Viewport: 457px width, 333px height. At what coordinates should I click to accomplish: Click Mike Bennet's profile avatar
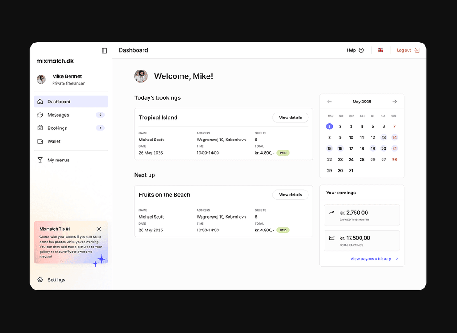pyautogui.click(x=41, y=79)
